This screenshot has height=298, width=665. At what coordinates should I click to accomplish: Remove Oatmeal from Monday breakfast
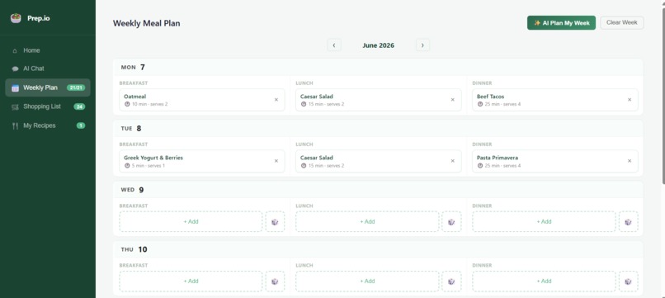click(276, 100)
